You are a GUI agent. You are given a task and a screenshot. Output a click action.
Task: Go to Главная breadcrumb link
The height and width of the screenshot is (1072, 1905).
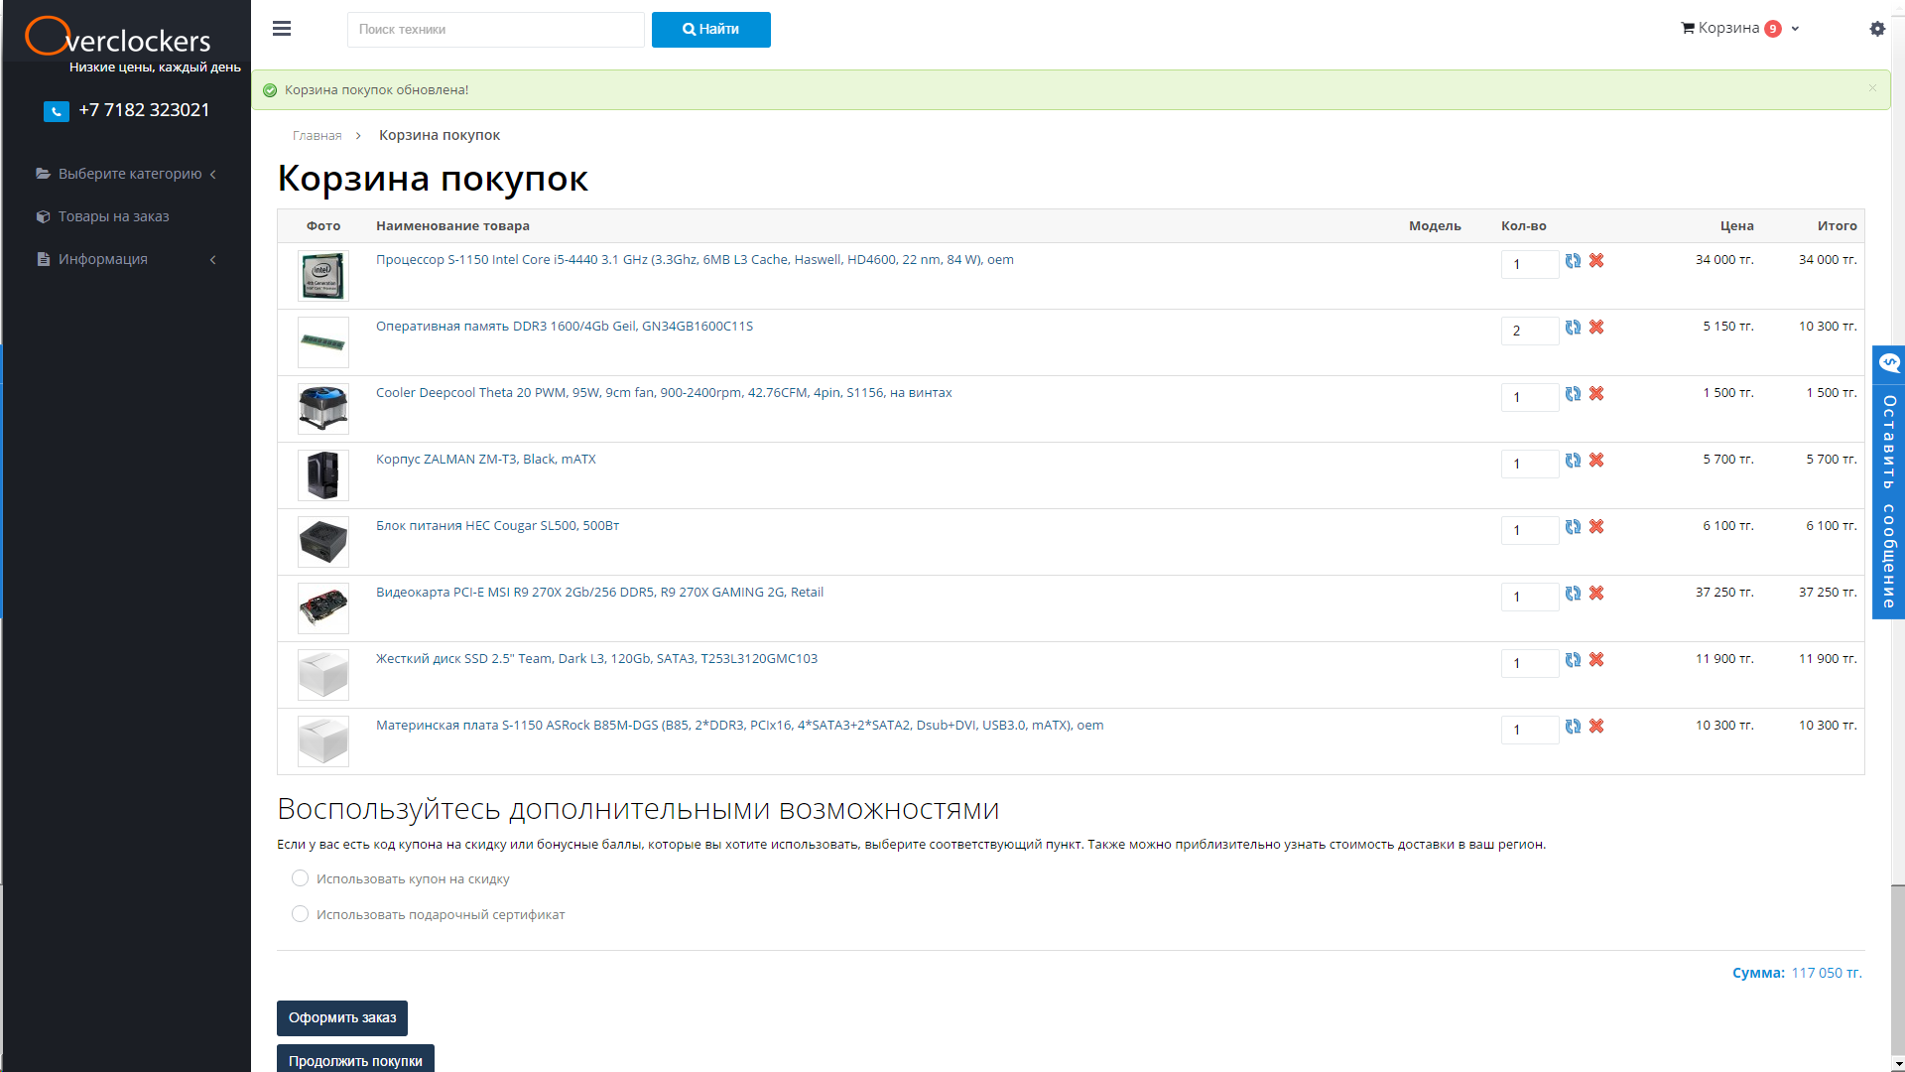pos(317,136)
